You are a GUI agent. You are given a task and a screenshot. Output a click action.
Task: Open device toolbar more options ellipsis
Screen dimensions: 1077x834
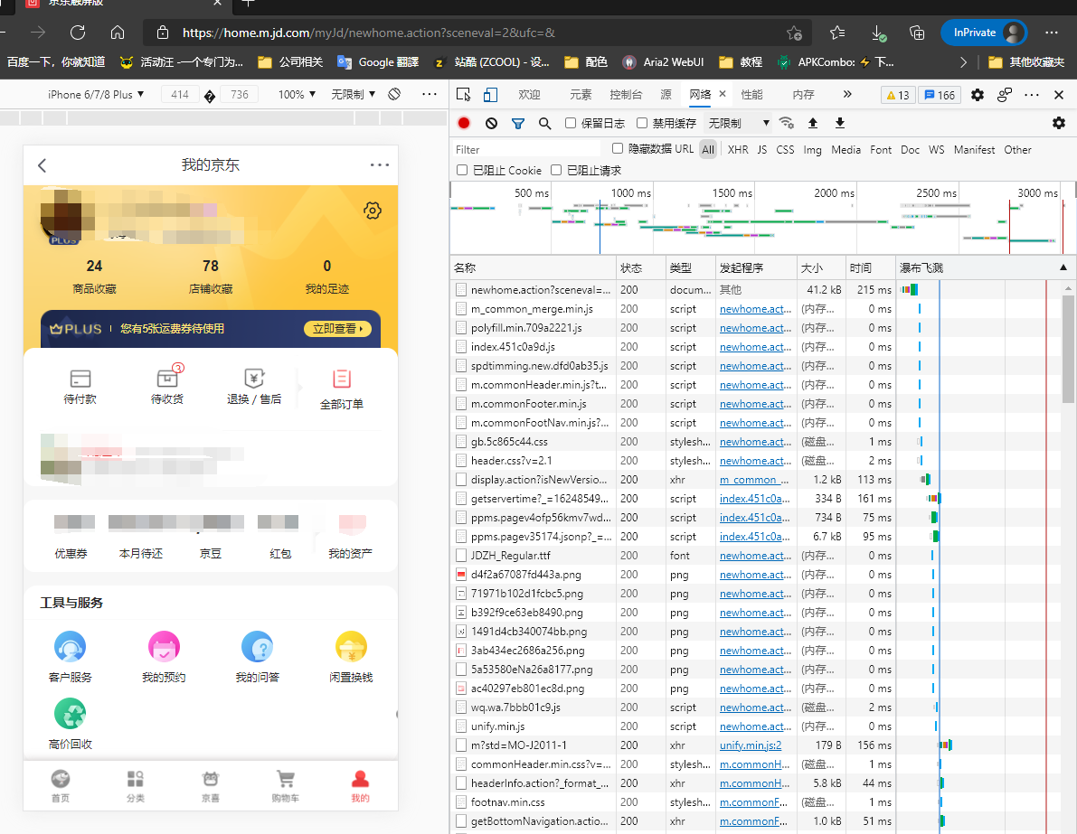tap(430, 94)
